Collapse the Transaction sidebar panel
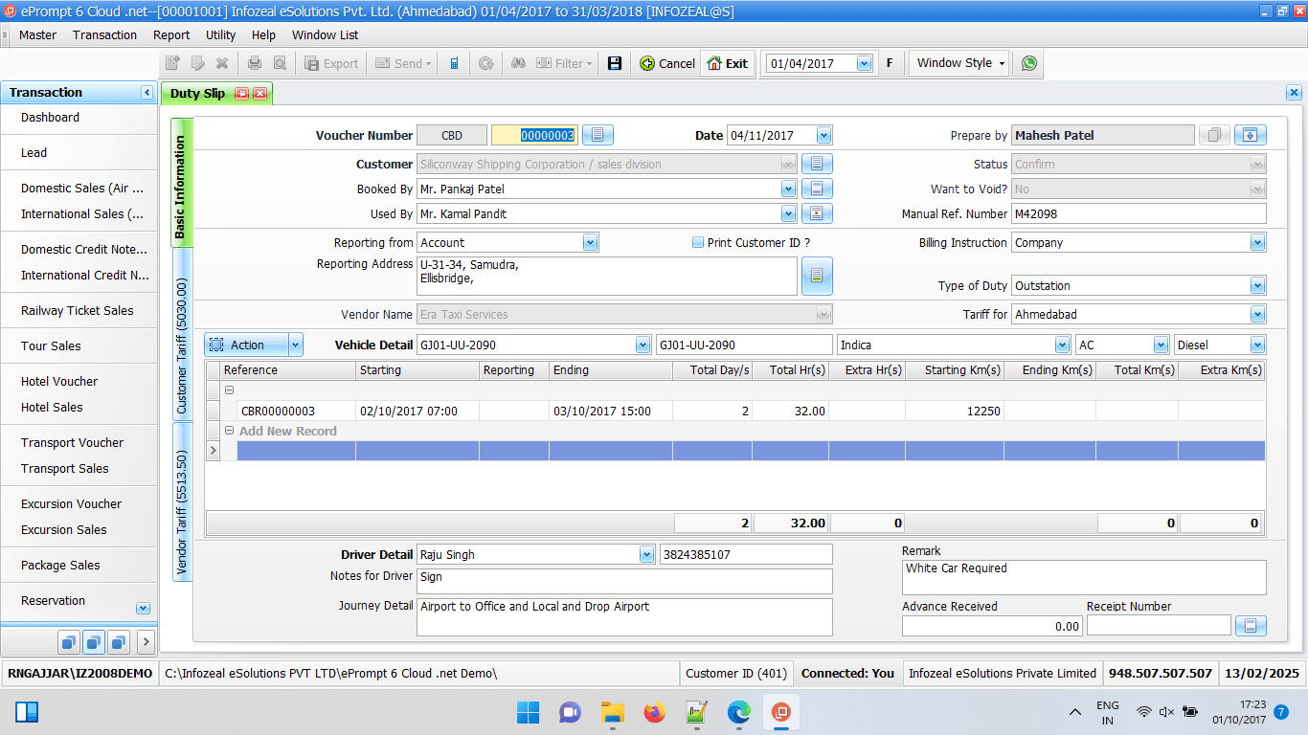The width and height of the screenshot is (1308, 735). (147, 93)
